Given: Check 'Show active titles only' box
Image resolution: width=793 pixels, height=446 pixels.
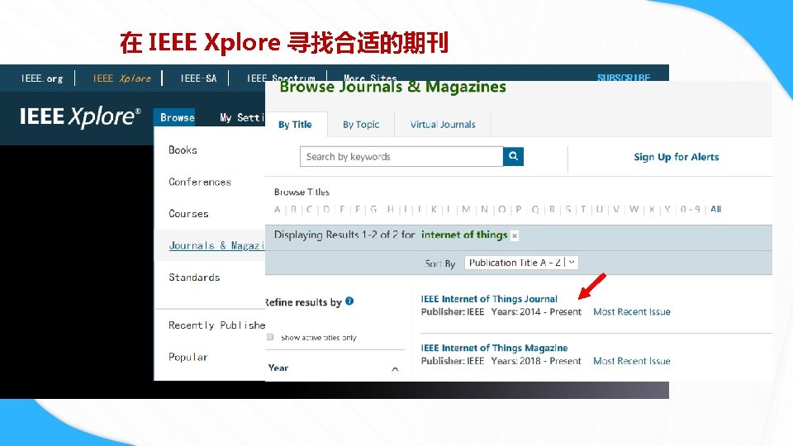Looking at the screenshot, I should pyautogui.click(x=270, y=337).
